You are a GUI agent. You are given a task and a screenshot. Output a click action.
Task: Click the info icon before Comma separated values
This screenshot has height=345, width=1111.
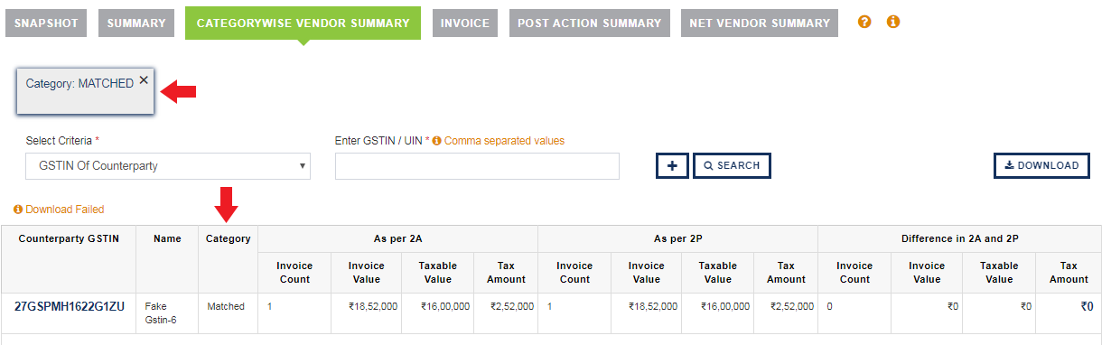click(436, 141)
